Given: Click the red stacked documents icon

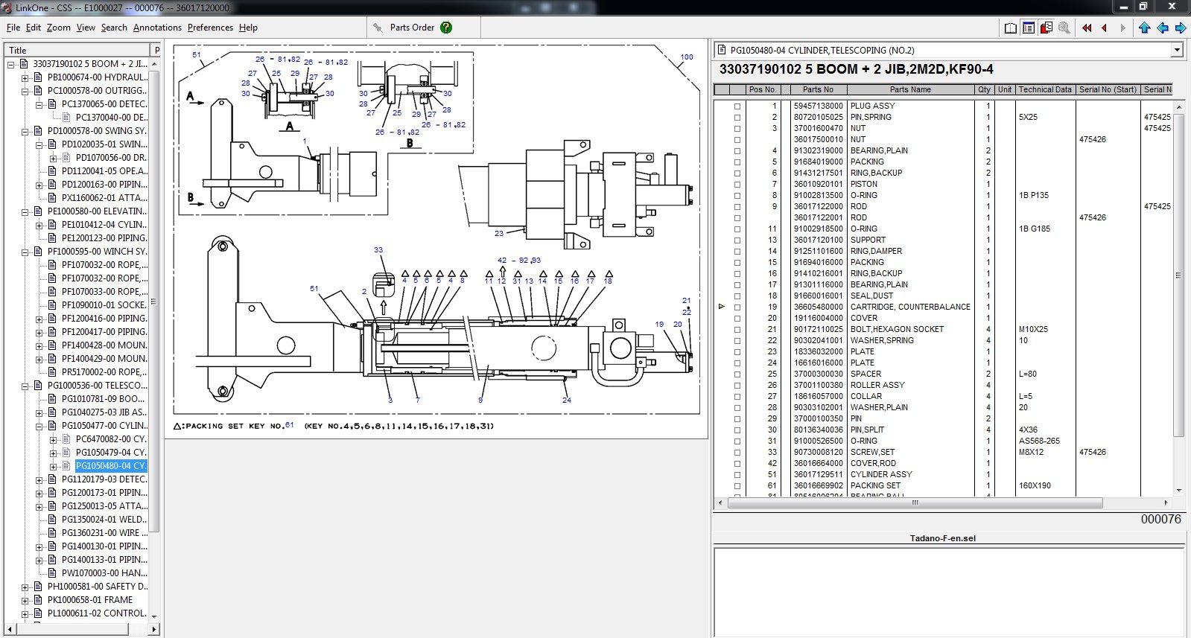Looking at the screenshot, I should pos(1046,28).
